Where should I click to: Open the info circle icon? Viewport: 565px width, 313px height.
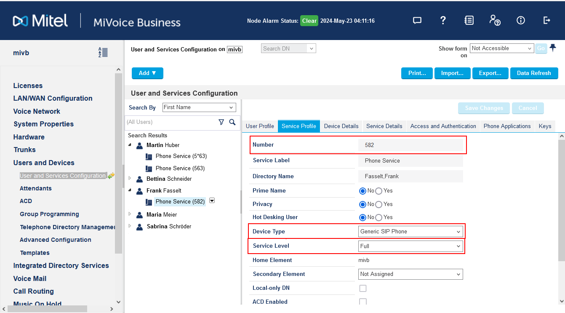521,21
